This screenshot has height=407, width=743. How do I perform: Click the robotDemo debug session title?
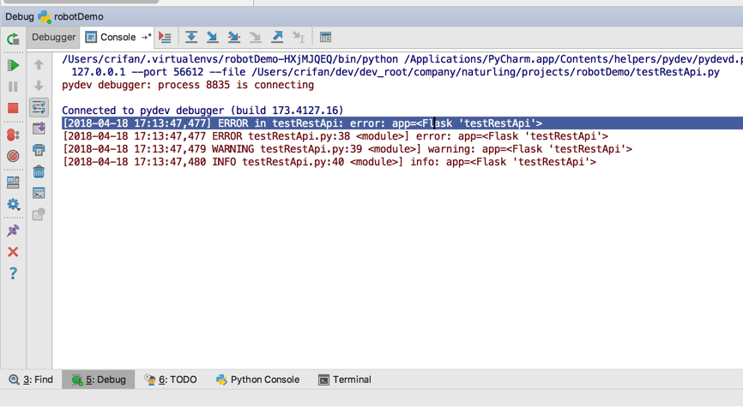tap(79, 16)
